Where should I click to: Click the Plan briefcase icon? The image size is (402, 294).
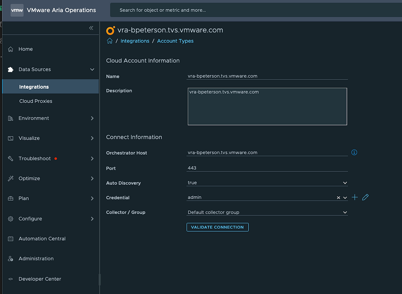(x=11, y=199)
